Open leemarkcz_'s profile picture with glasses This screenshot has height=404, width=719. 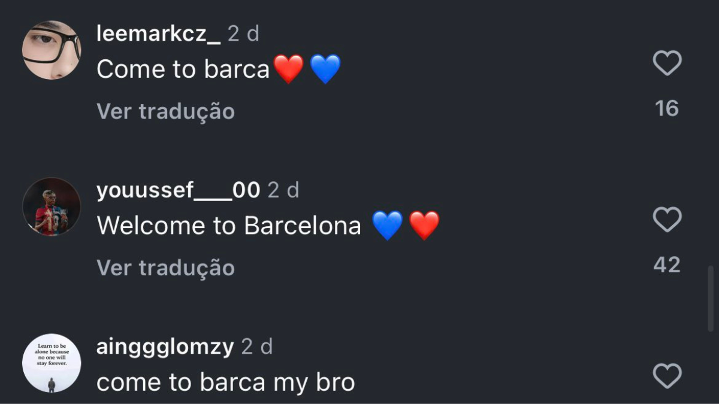click(x=52, y=50)
